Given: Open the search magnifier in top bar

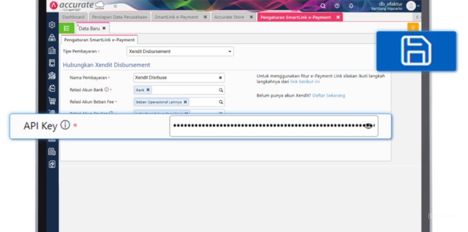Looking at the screenshot, I should [323, 6].
